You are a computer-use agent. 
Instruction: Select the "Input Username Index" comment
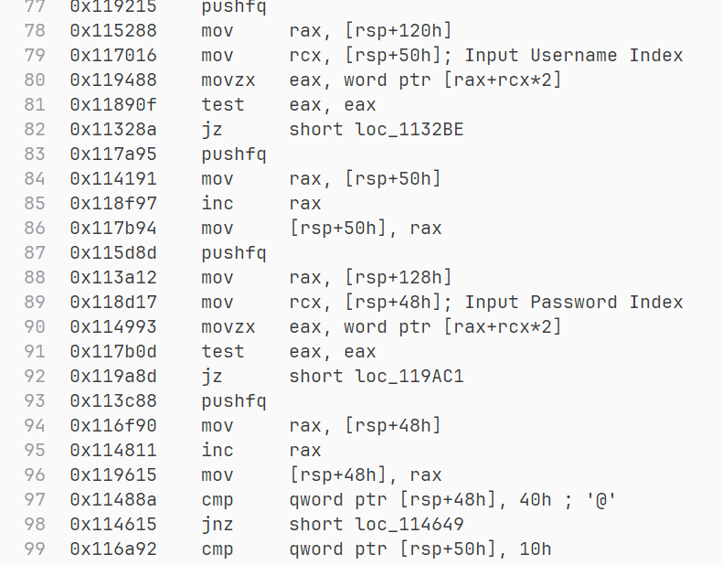[x=574, y=56]
